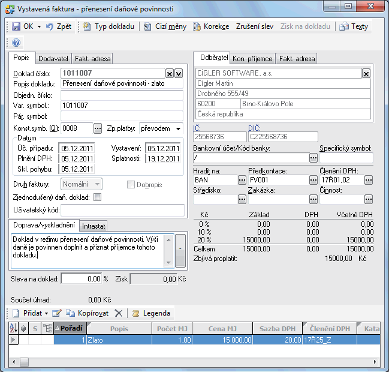This screenshot has height=372, width=389.
Task: Open the Cizí měny currency tool
Action: pos(165,27)
